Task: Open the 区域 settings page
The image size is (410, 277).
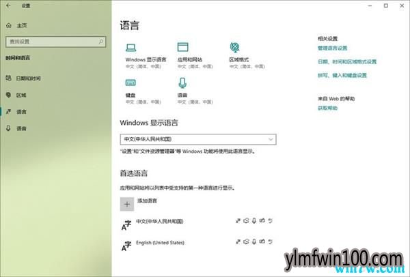Action: (21, 95)
